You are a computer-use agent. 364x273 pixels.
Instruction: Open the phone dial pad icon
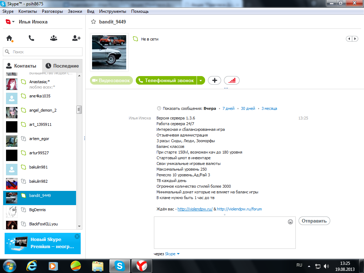pyautogui.click(x=31, y=38)
